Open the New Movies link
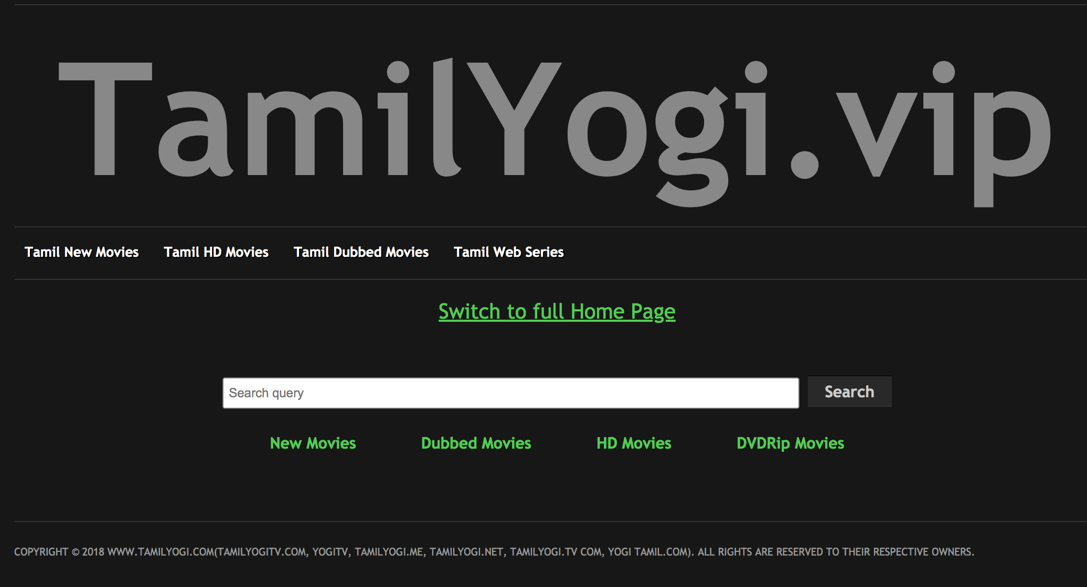The width and height of the screenshot is (1087, 587). 313,443
